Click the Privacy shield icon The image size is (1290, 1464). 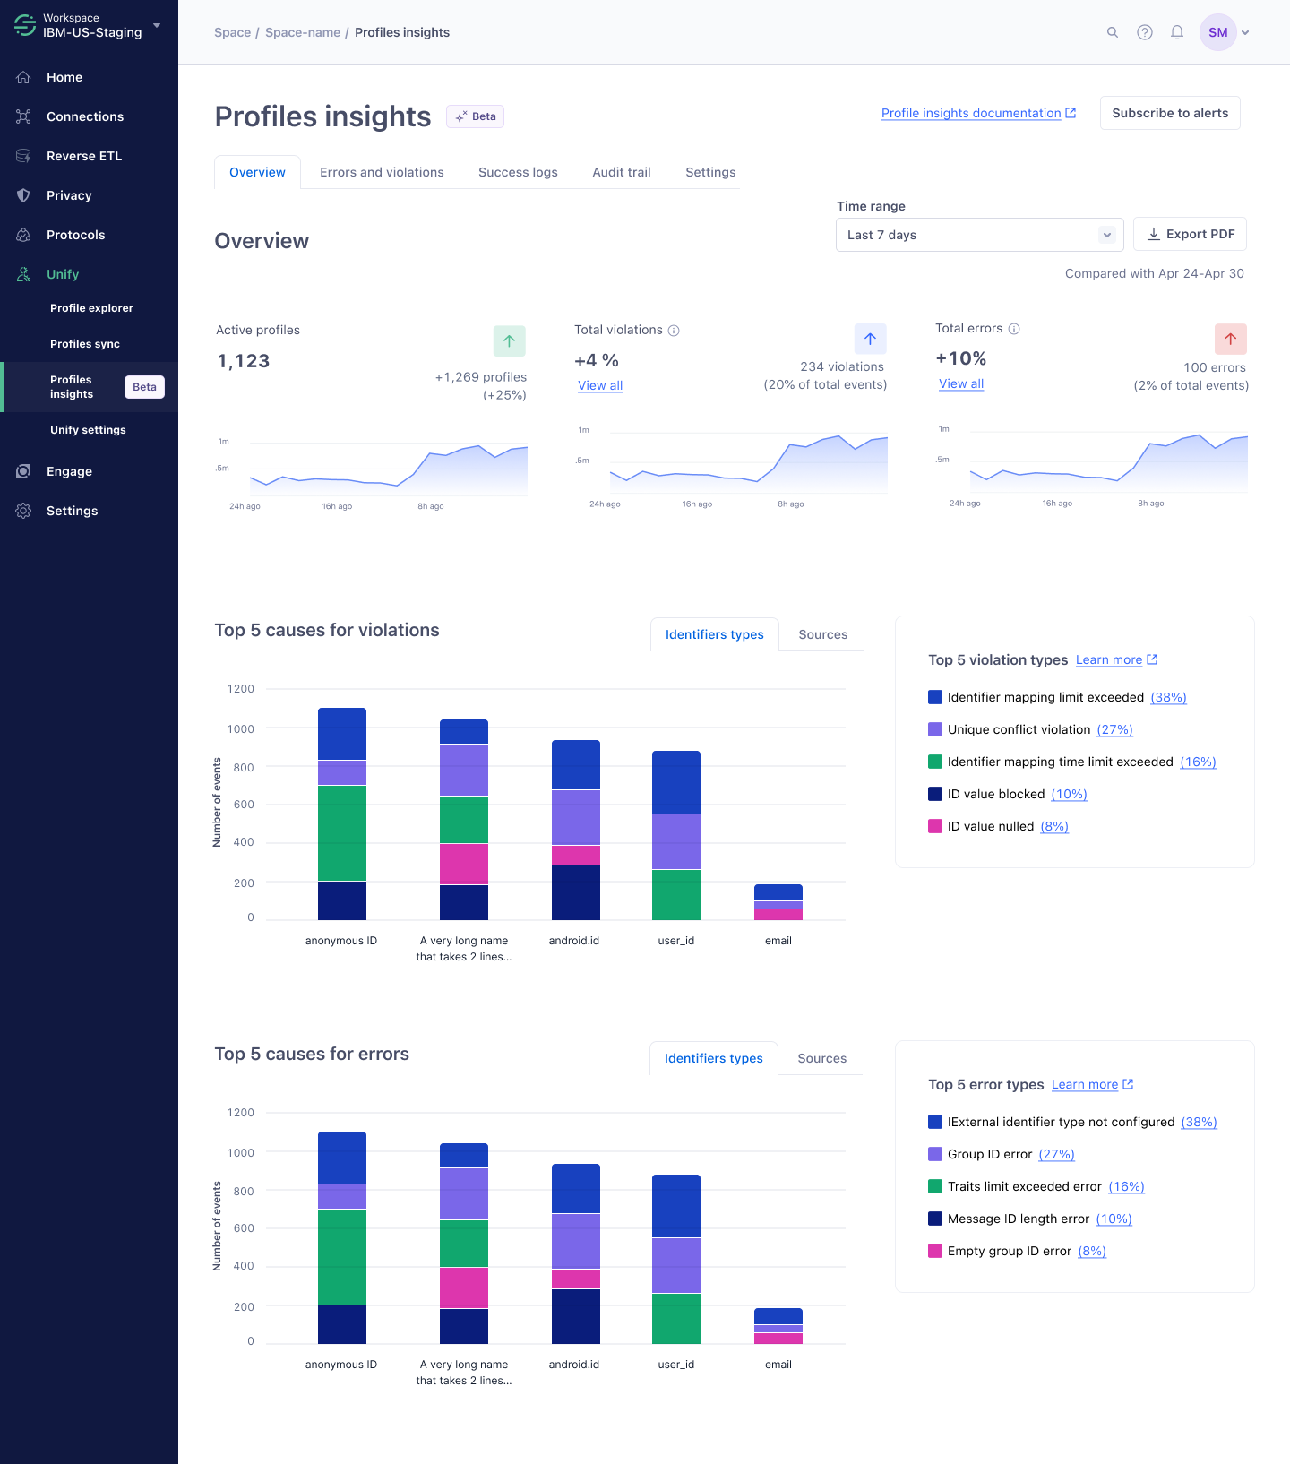pos(23,195)
